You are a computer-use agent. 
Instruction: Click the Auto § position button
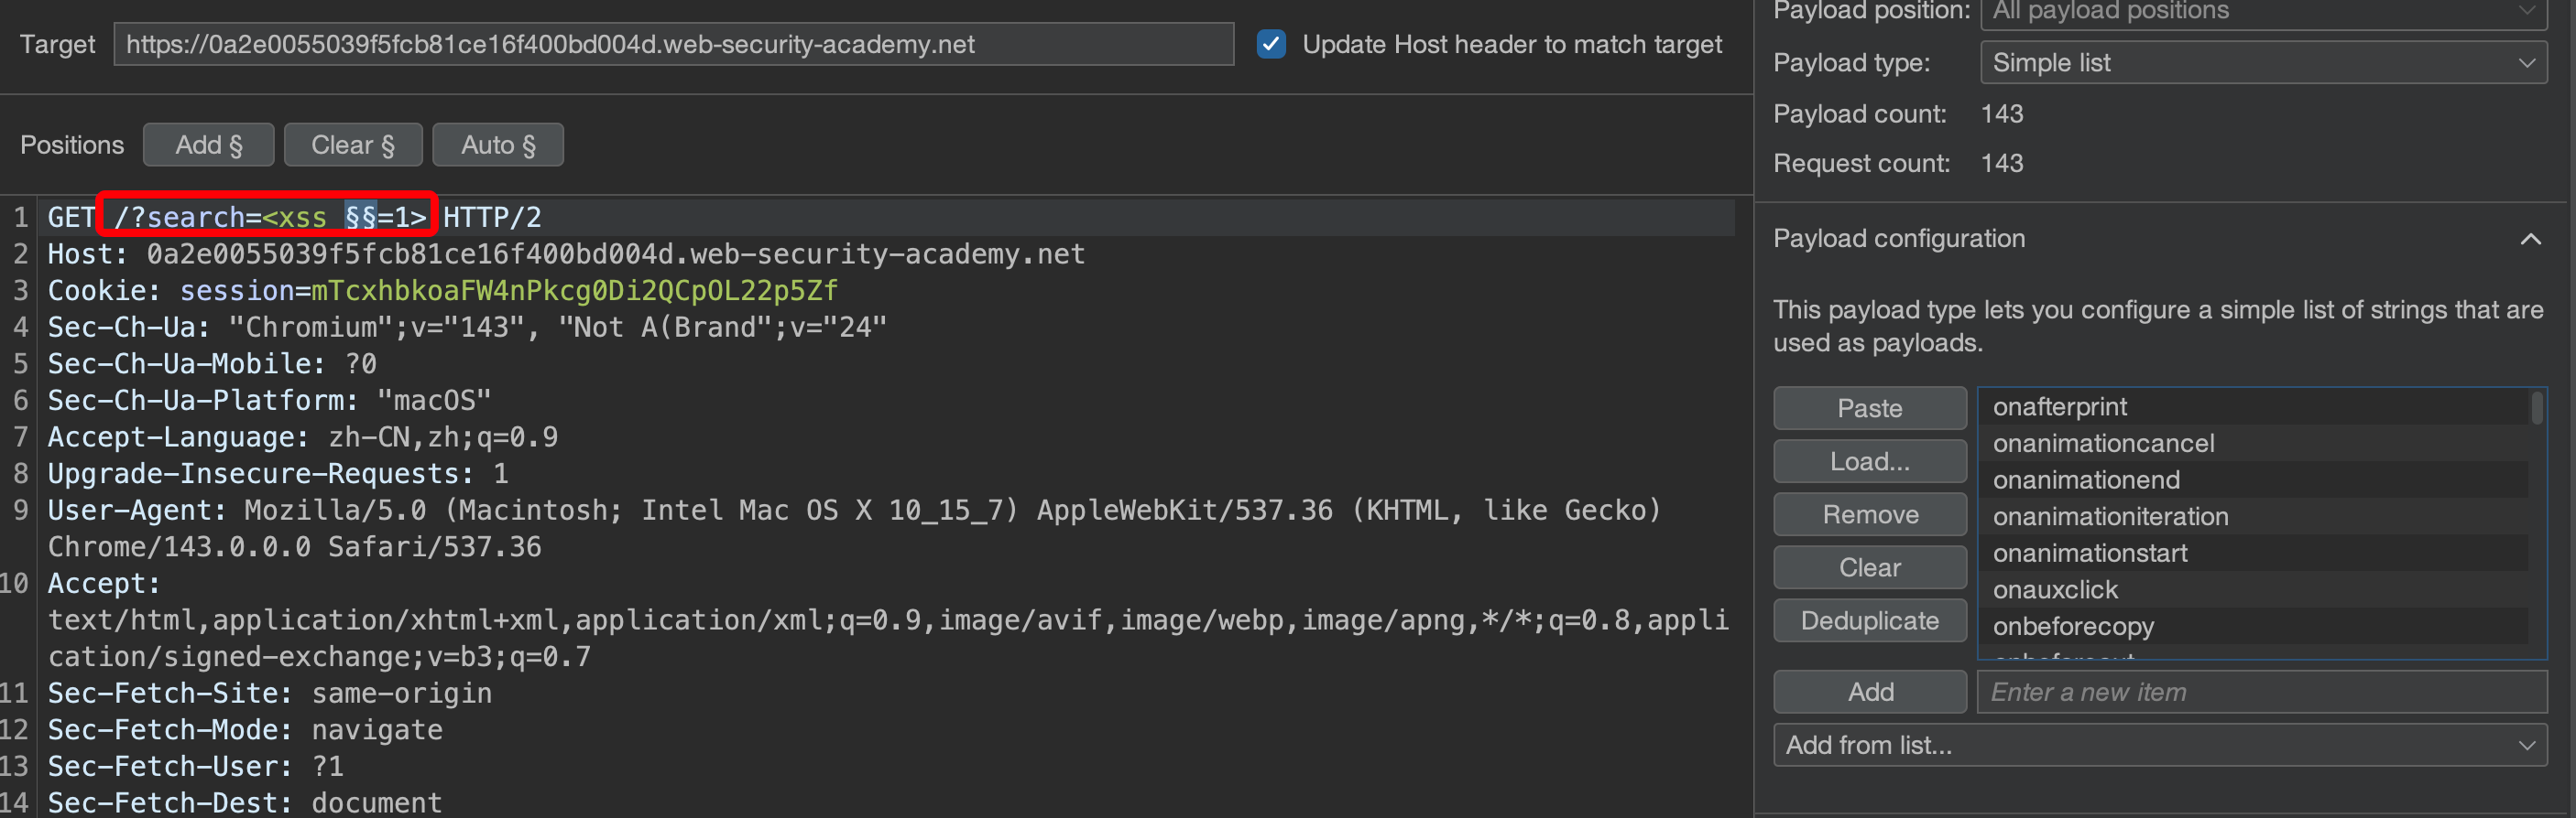coord(497,145)
